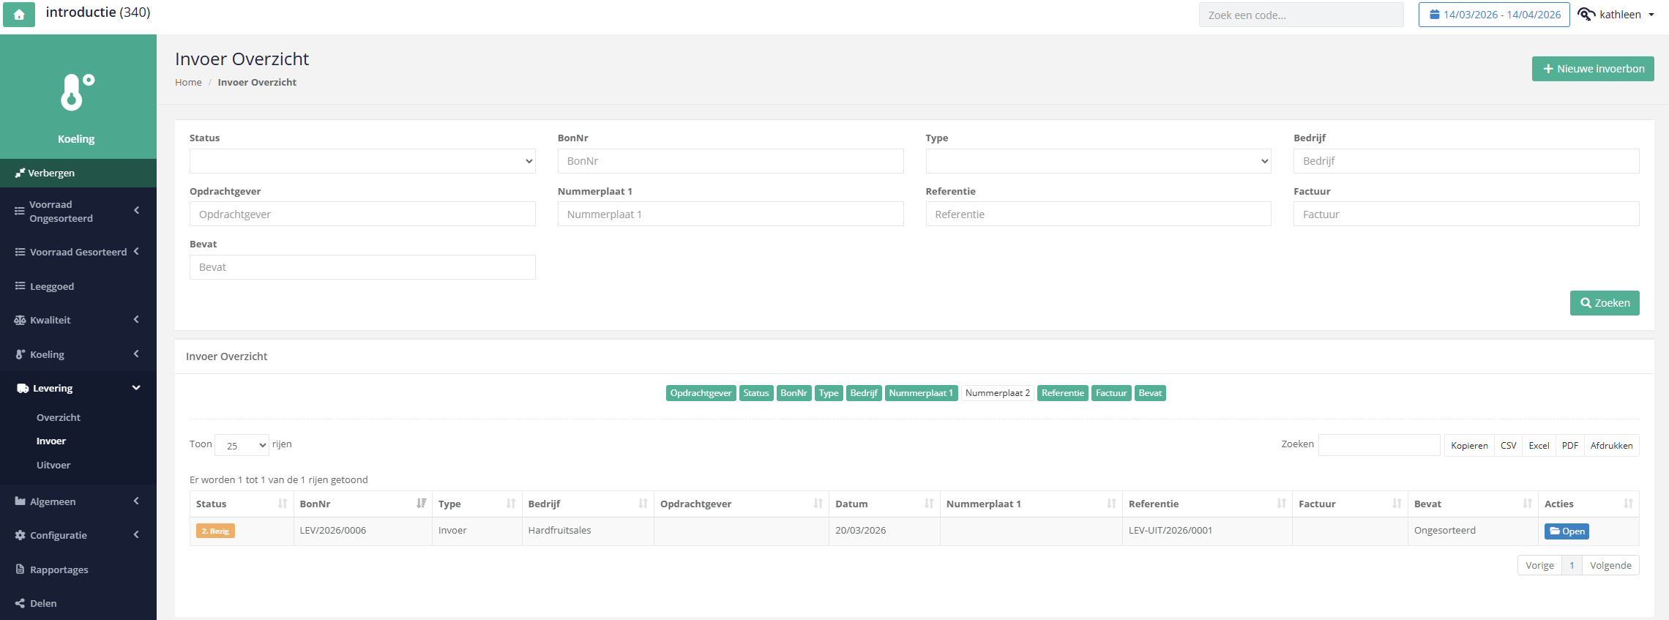Sort table by Referentie column arrows

pyautogui.click(x=1282, y=504)
